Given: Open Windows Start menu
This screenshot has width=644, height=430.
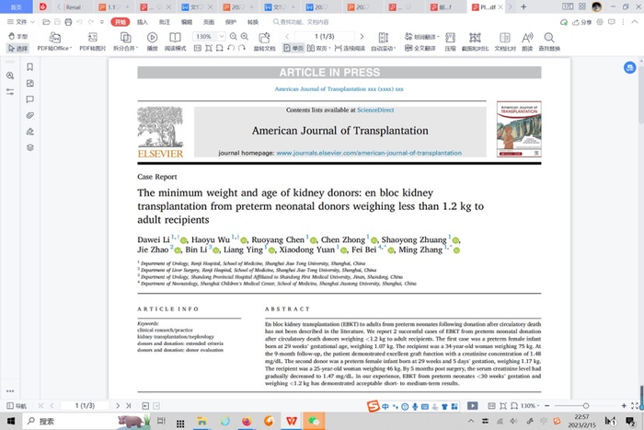Looking at the screenshot, I should (11, 421).
